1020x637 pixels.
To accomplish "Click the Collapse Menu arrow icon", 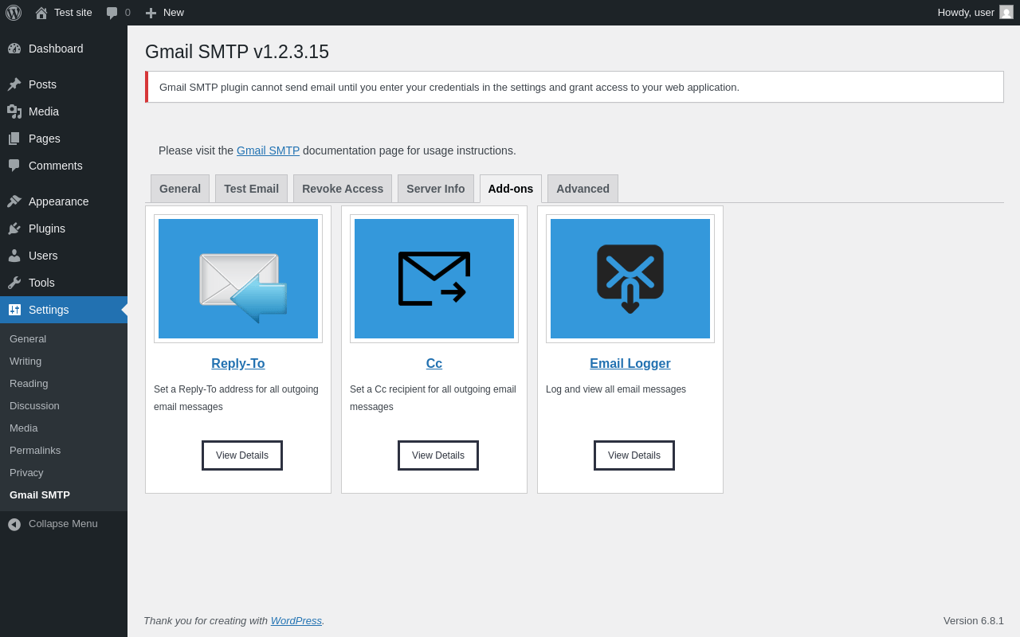I will [x=14, y=525].
